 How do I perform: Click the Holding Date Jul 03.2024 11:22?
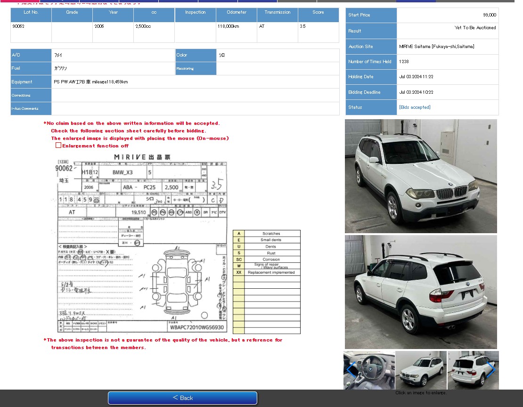(x=416, y=77)
